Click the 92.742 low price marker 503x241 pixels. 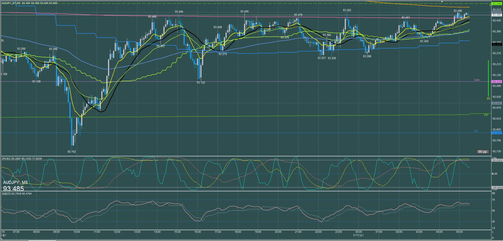click(x=72, y=152)
